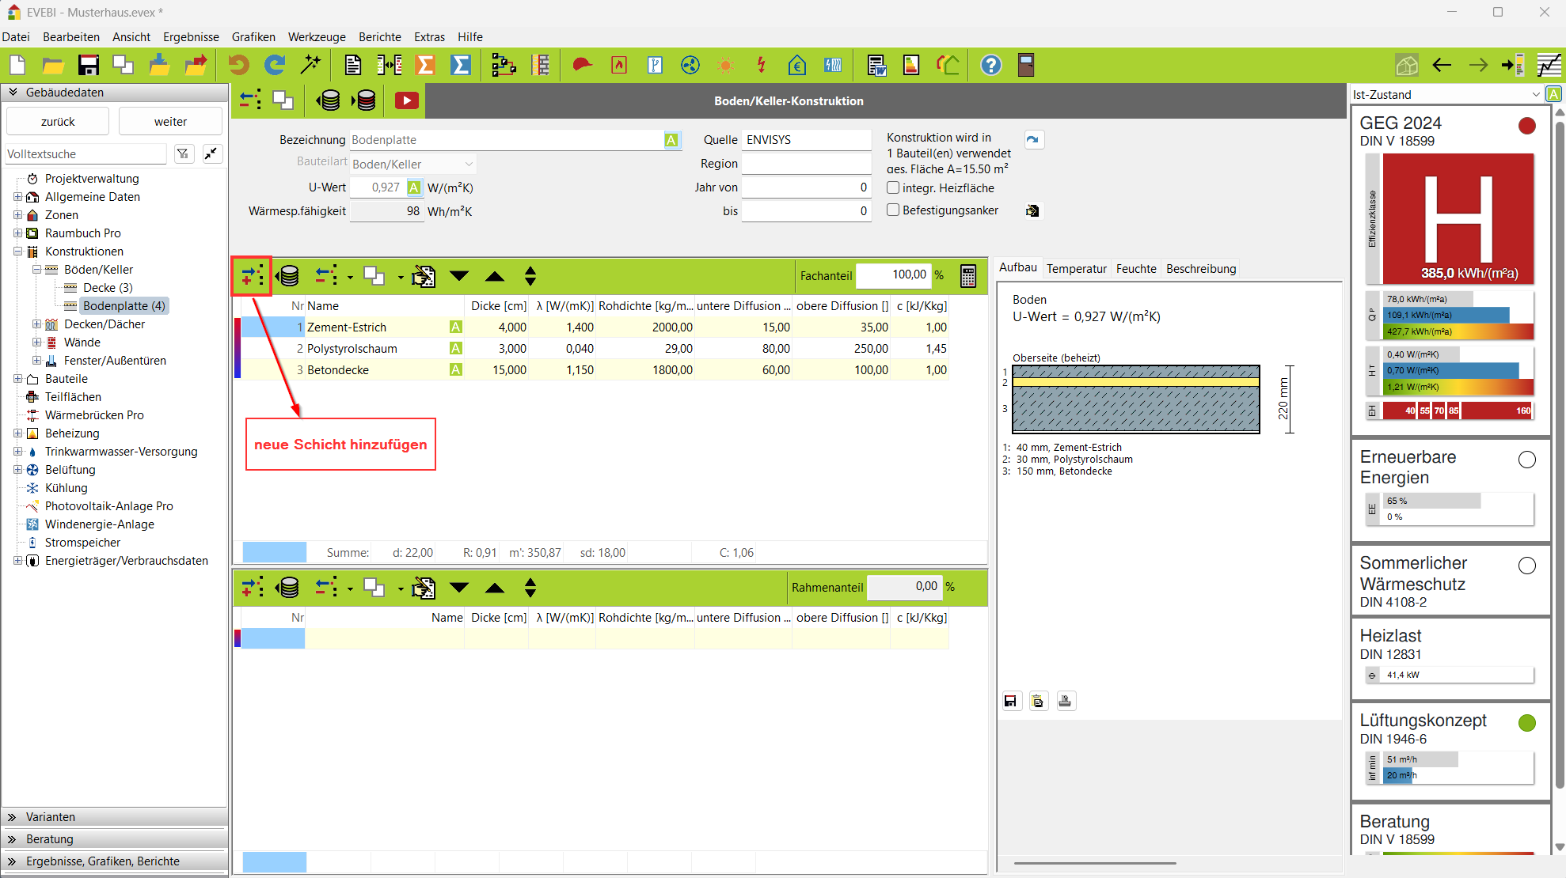Save the project with the floppy disk icon
Screen dimensions: 1566x878
(x=89, y=66)
